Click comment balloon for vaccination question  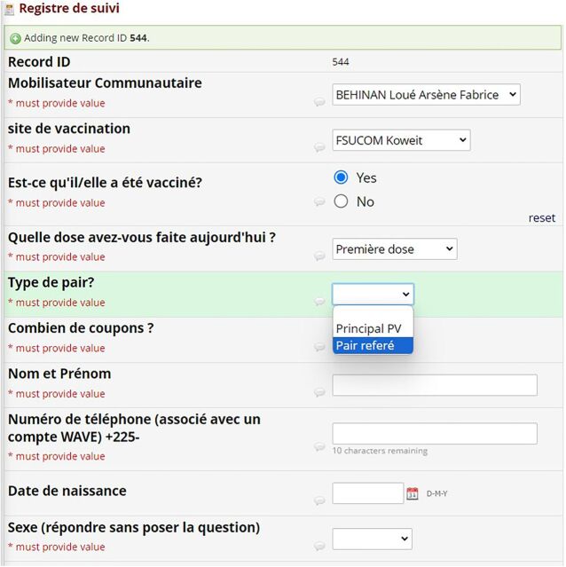[319, 202]
